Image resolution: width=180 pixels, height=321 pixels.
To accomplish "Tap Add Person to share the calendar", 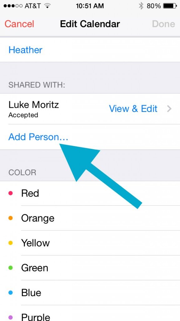I will point(38,137).
